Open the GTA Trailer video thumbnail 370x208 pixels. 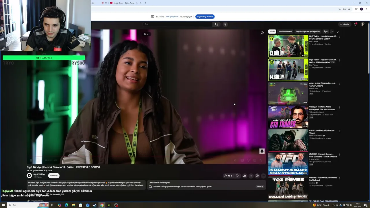coord(288,117)
